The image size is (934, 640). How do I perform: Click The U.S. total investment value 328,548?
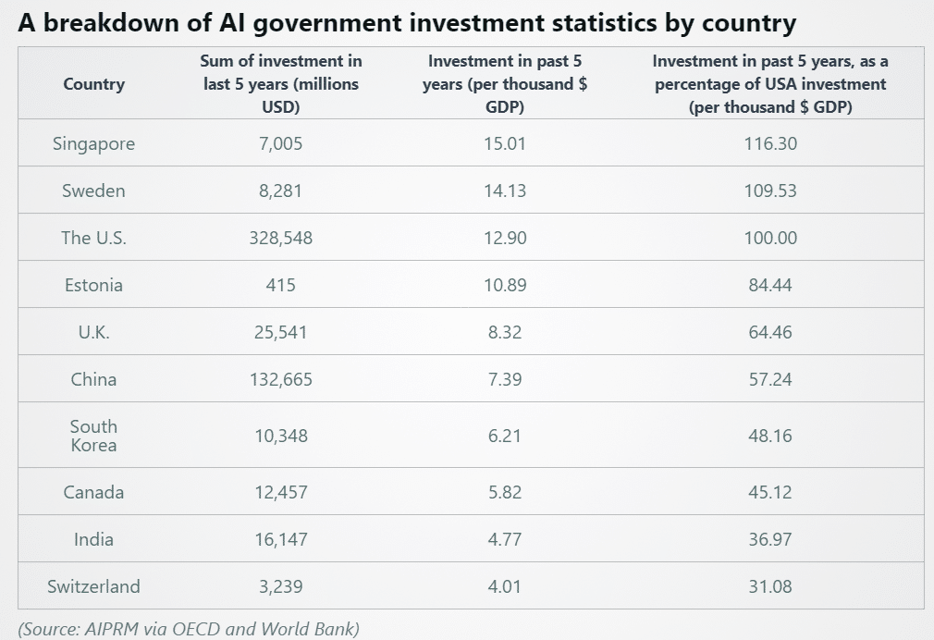pos(281,238)
